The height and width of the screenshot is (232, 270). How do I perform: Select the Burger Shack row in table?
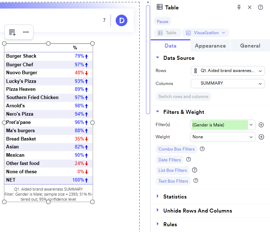click(21, 56)
